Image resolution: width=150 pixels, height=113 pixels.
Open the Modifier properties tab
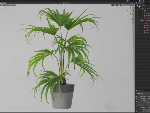(x=136, y=111)
